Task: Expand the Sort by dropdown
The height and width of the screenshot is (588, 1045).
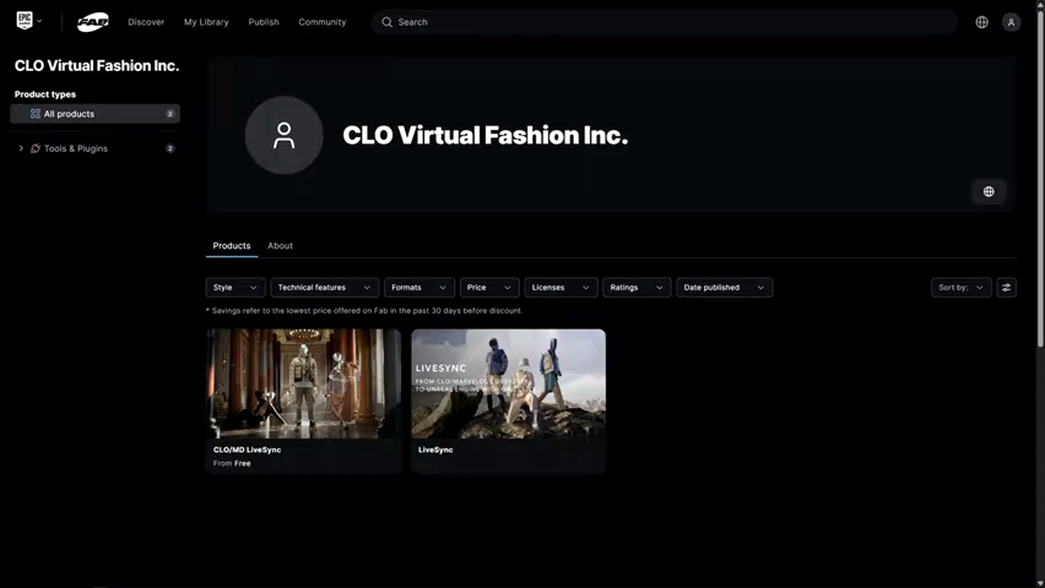Action: pyautogui.click(x=961, y=287)
